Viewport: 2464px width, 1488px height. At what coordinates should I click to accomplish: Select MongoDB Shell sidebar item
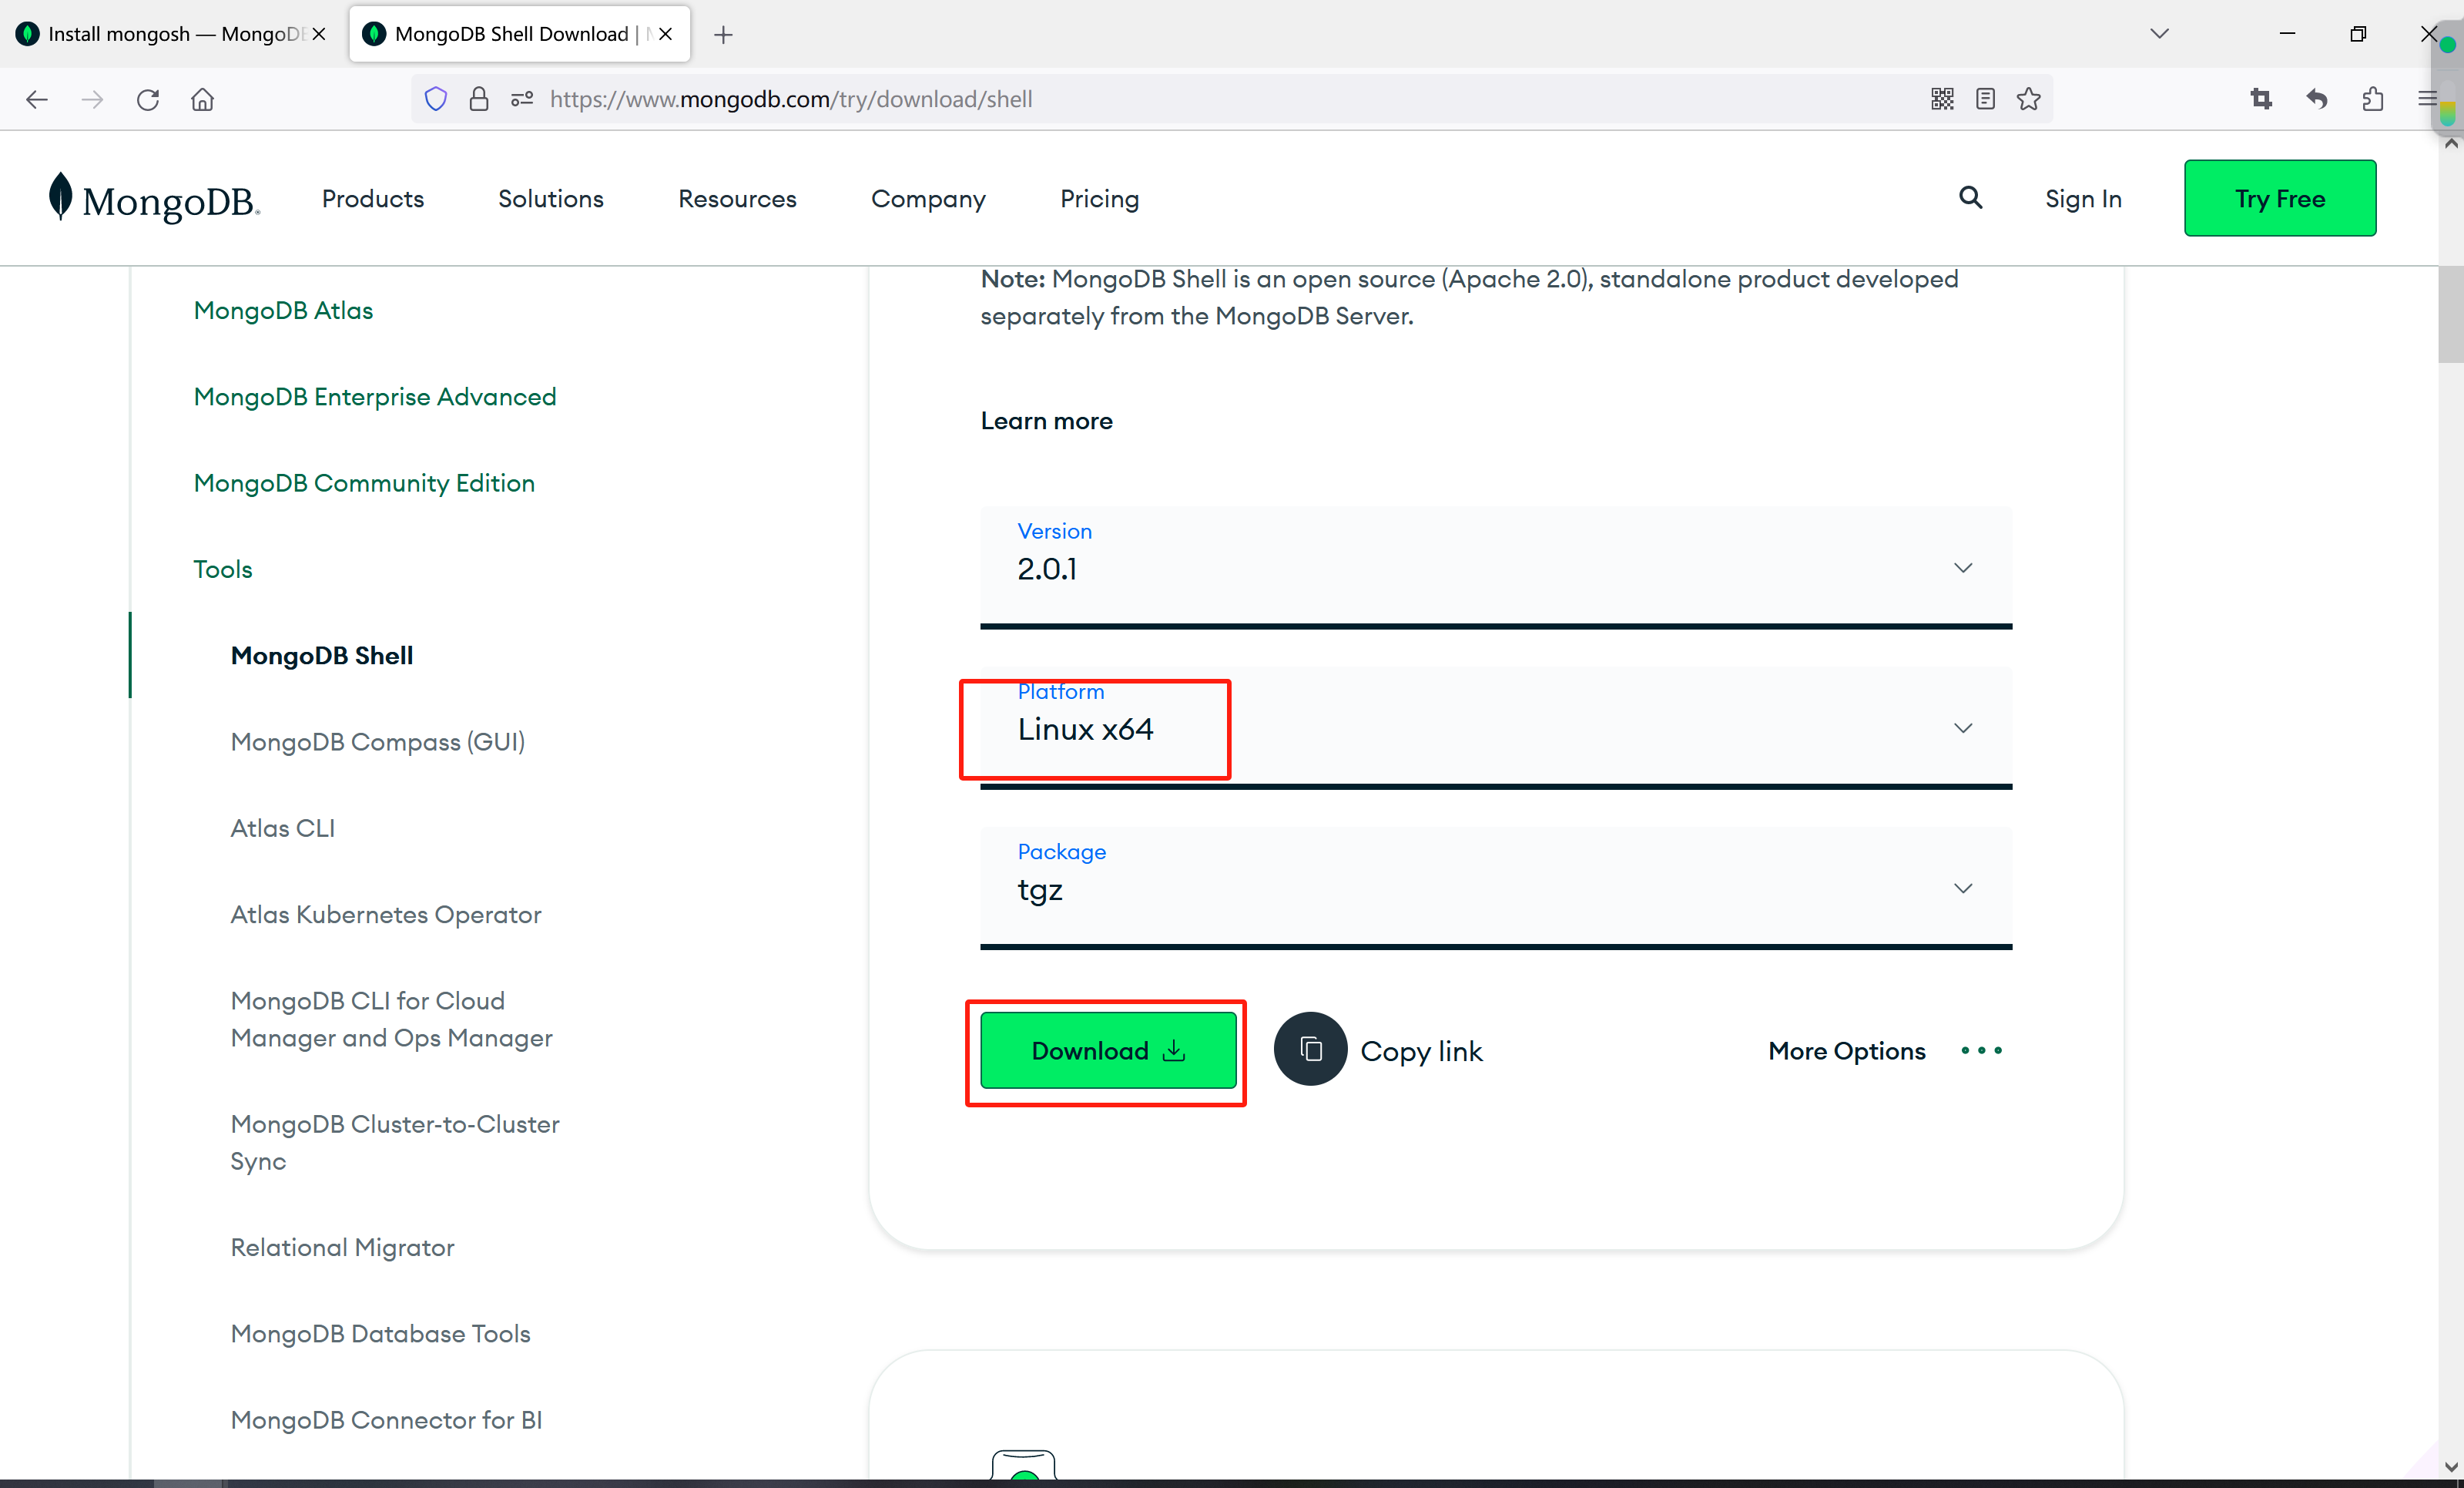point(322,656)
